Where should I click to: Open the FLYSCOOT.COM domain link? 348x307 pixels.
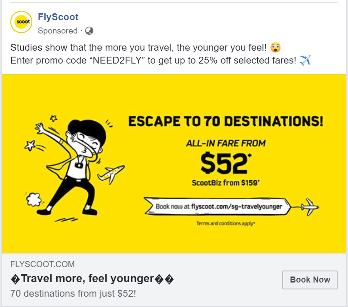(43, 264)
